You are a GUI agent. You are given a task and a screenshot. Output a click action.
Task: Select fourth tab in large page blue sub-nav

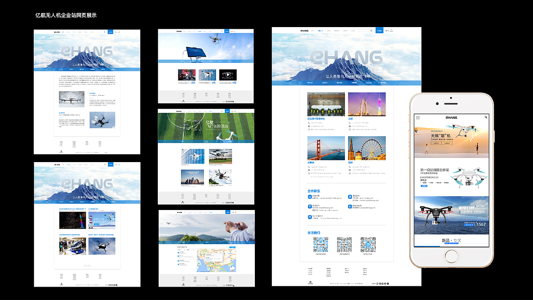coord(354,82)
